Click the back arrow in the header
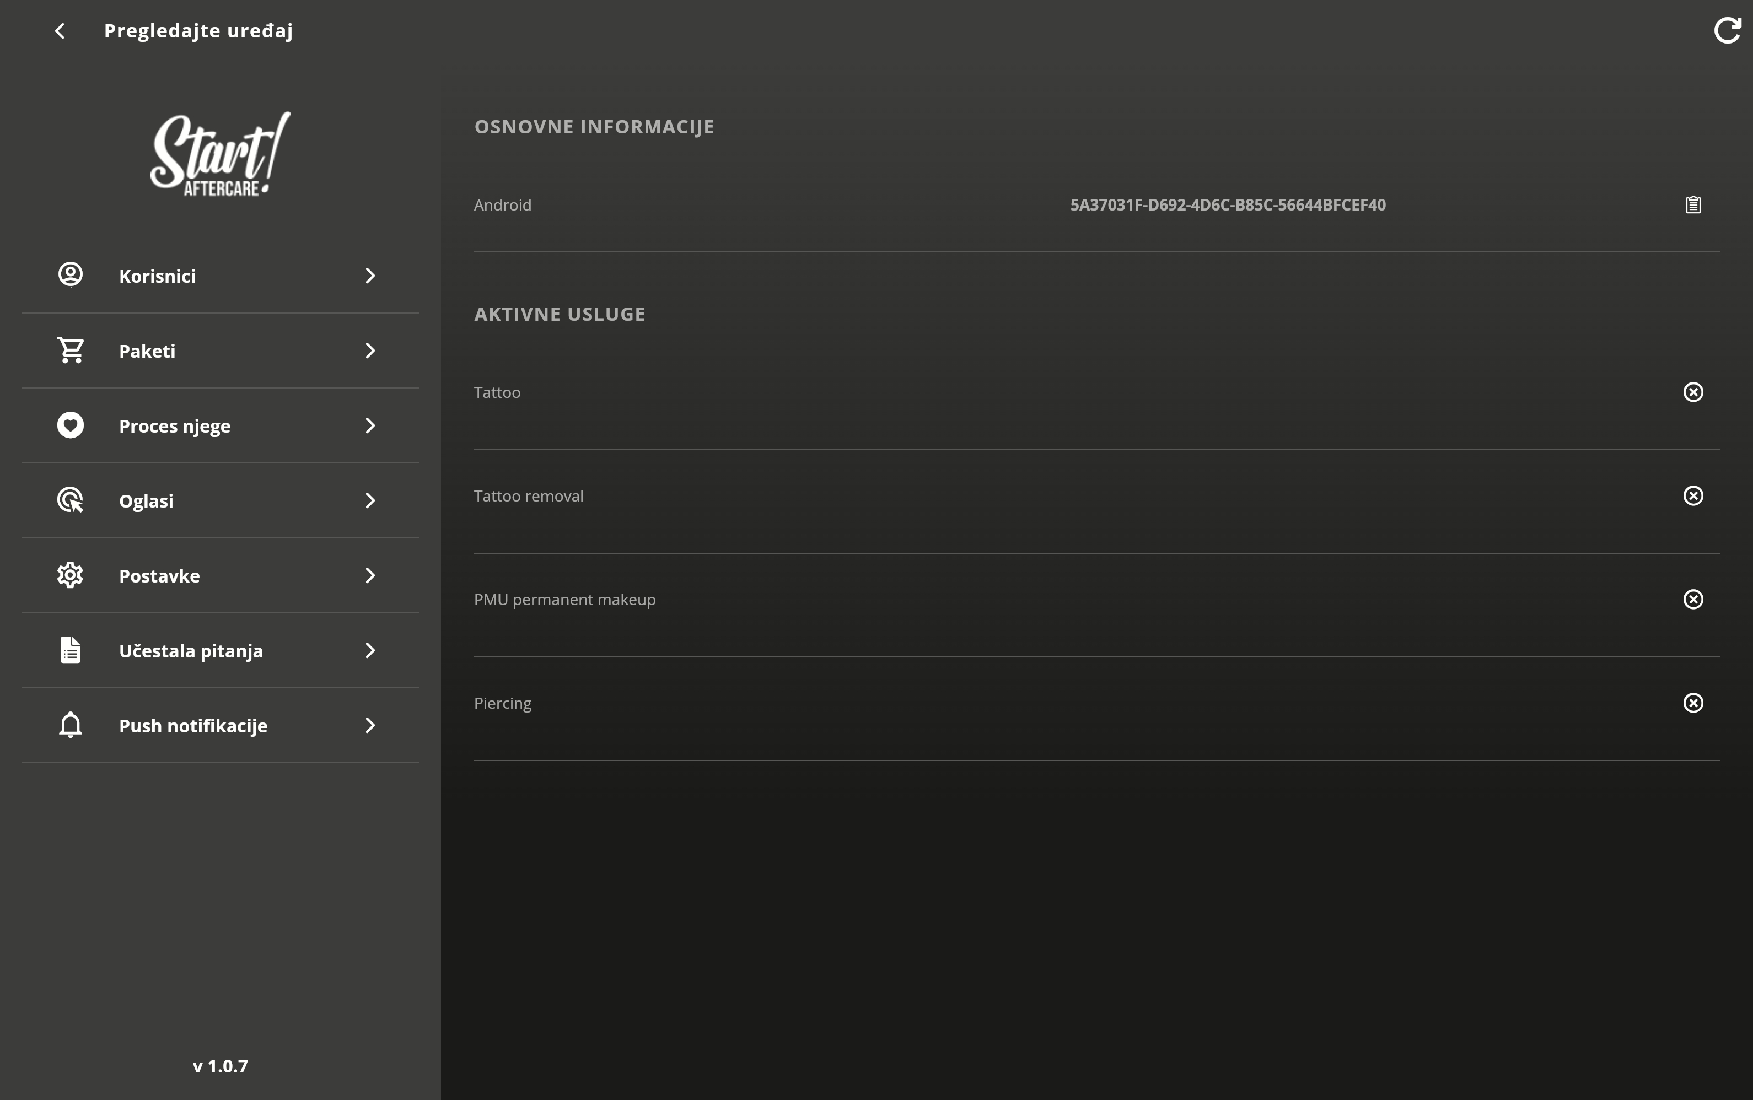Image resolution: width=1753 pixels, height=1100 pixels. click(x=60, y=30)
